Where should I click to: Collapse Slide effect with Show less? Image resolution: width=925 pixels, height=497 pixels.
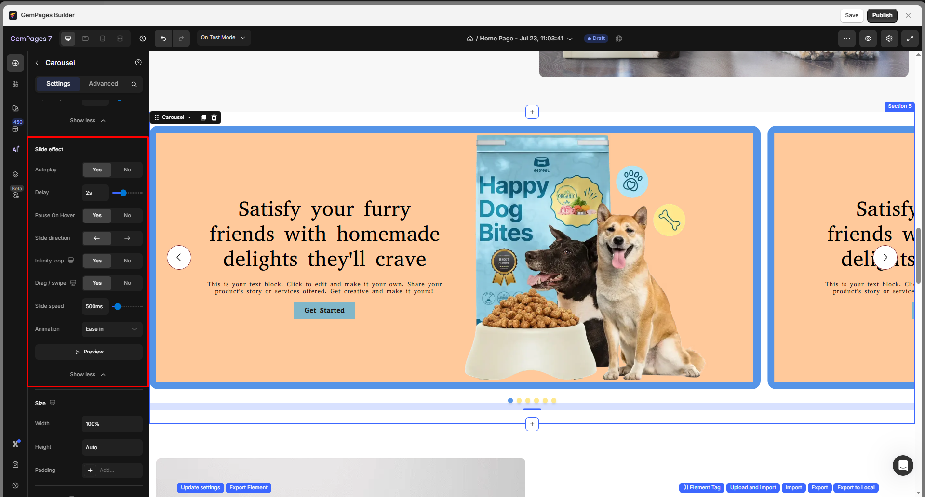point(87,375)
